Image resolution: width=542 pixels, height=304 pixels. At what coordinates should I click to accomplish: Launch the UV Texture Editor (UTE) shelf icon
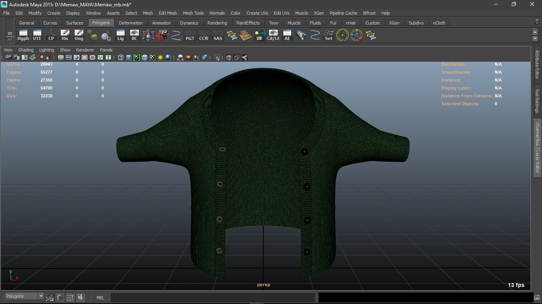point(37,35)
